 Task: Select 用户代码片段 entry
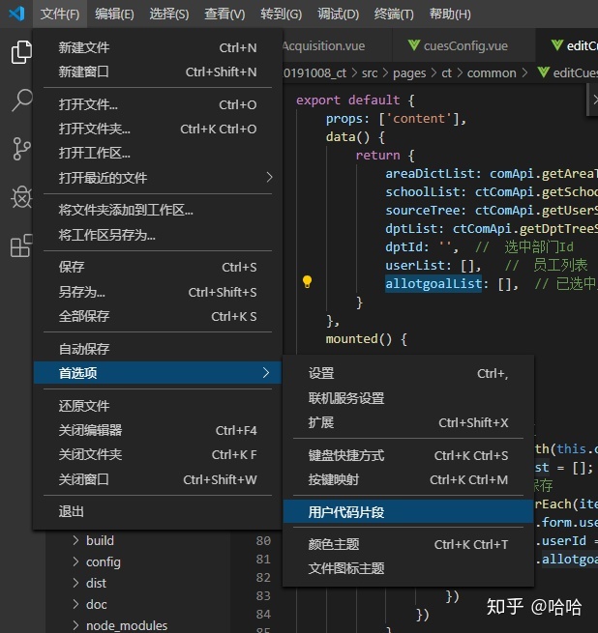[408, 512]
